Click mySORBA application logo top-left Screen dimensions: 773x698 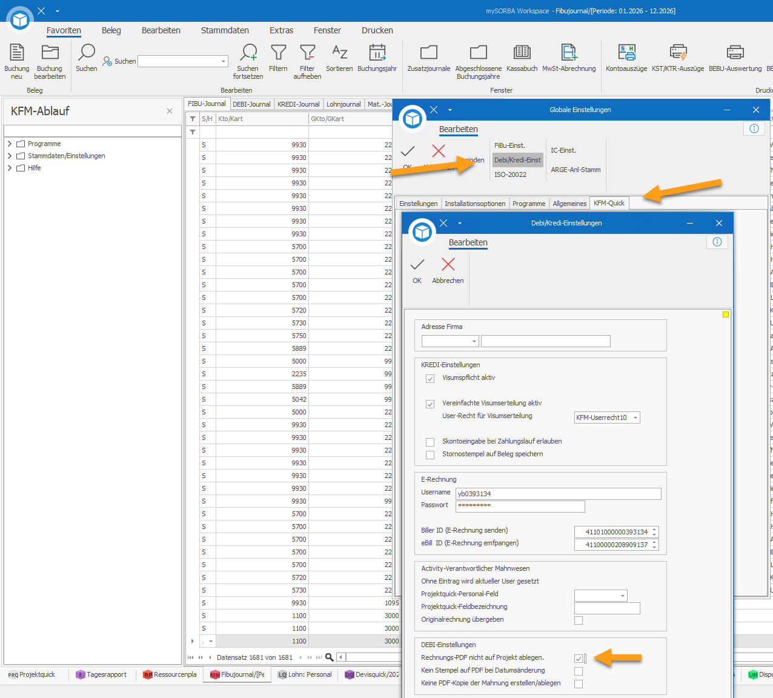click(20, 20)
